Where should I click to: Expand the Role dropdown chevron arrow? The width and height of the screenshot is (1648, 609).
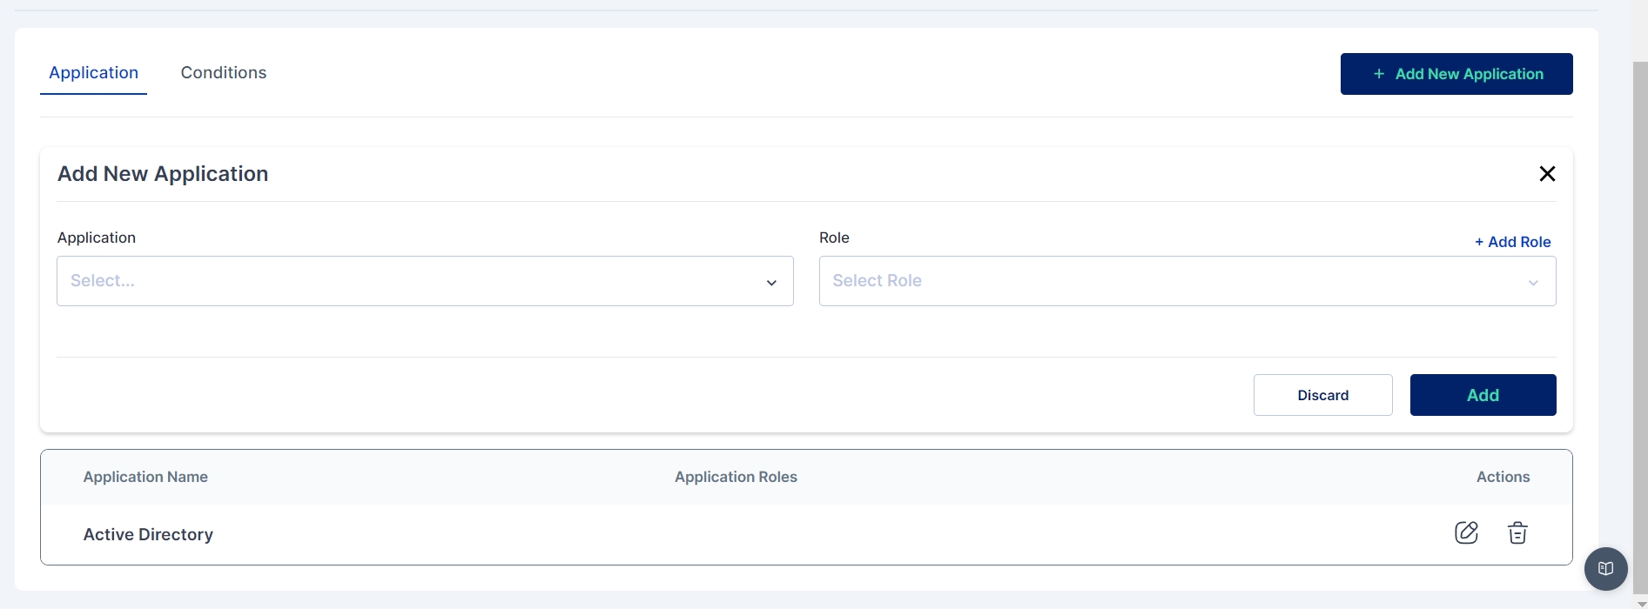point(1533,282)
